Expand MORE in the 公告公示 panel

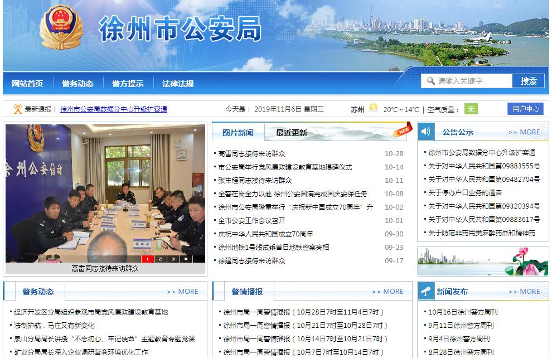pos(524,132)
